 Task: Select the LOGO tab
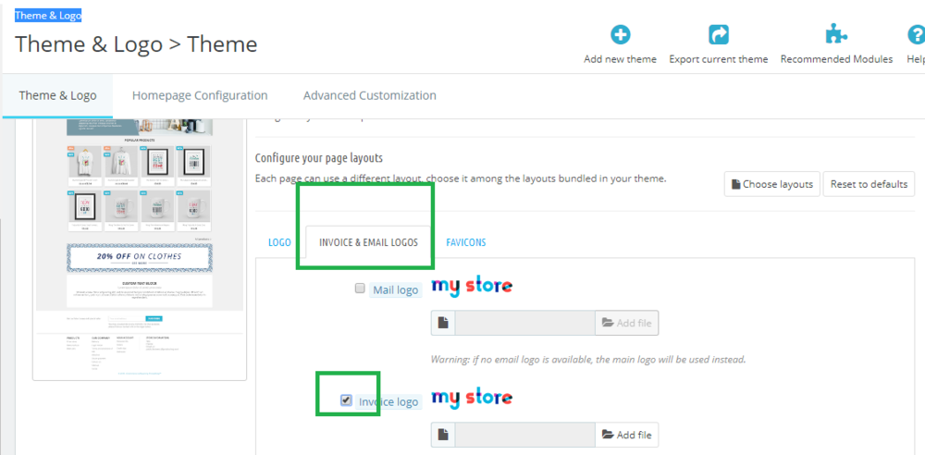coord(279,242)
